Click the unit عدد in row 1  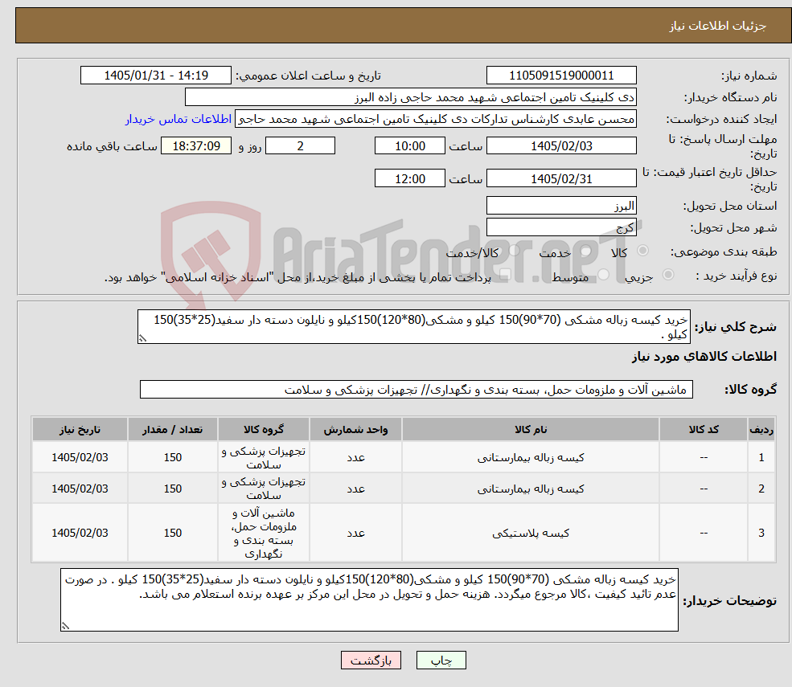coord(355,457)
